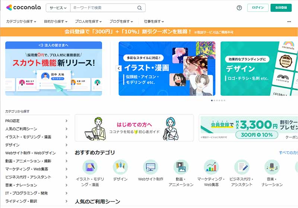Click the ログイン button
This screenshot has width=298, height=208.
point(258,8)
